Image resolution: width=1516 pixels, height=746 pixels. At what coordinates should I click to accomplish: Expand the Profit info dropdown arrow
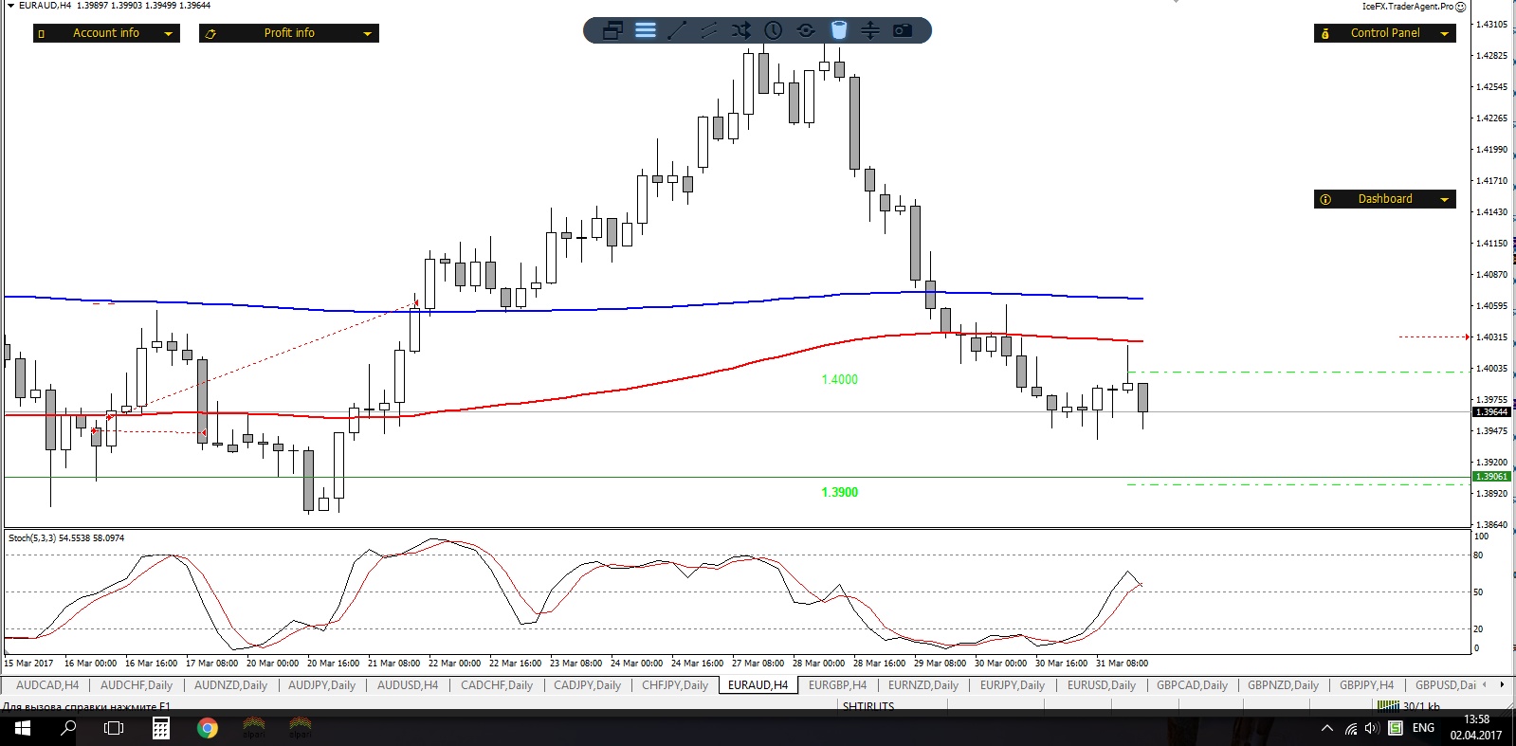click(x=368, y=34)
